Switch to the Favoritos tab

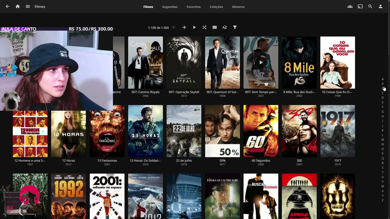(x=193, y=7)
